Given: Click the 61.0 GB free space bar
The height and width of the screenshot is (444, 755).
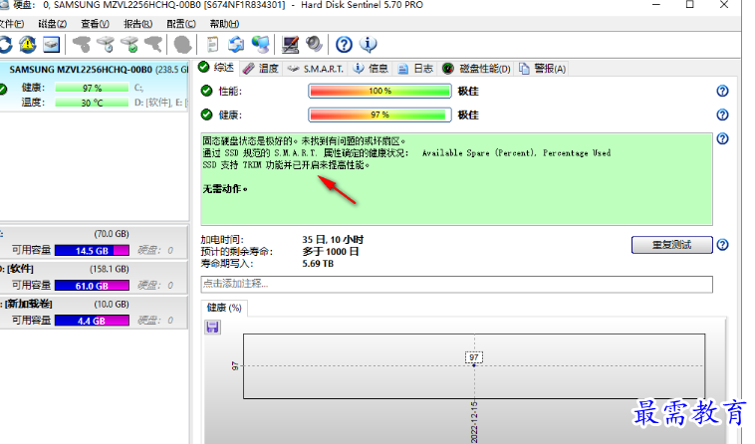Looking at the screenshot, I should point(92,286).
